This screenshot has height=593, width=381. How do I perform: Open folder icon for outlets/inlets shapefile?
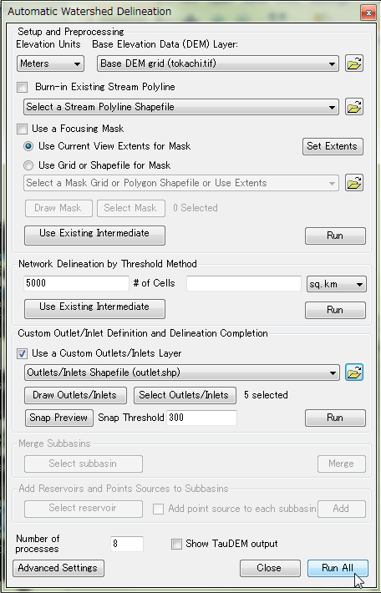[x=354, y=373]
